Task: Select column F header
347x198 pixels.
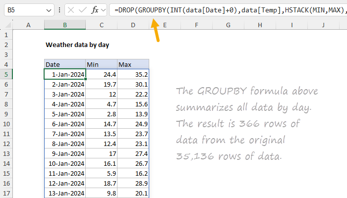Action: coord(196,25)
